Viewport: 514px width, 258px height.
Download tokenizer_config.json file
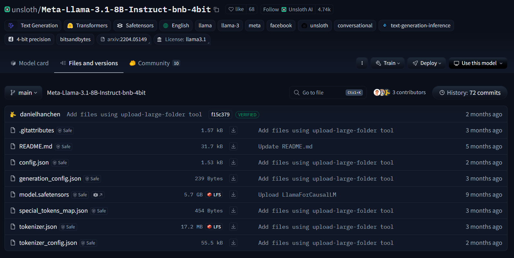coord(233,243)
